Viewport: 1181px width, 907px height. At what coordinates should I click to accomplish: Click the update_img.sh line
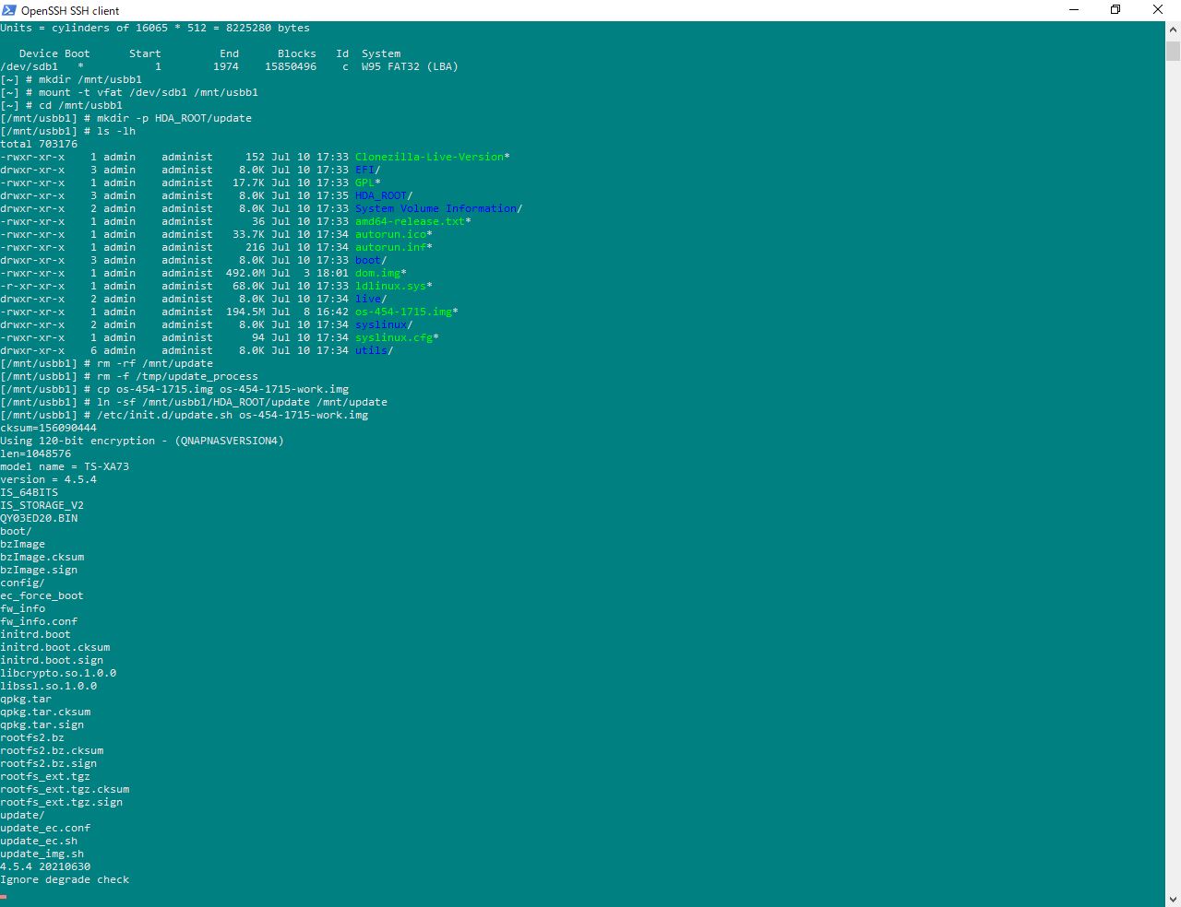point(42,854)
